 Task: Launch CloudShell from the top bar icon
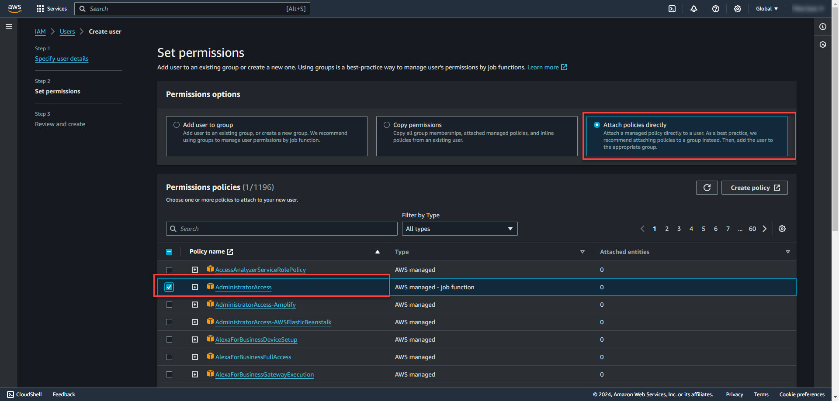tap(672, 9)
